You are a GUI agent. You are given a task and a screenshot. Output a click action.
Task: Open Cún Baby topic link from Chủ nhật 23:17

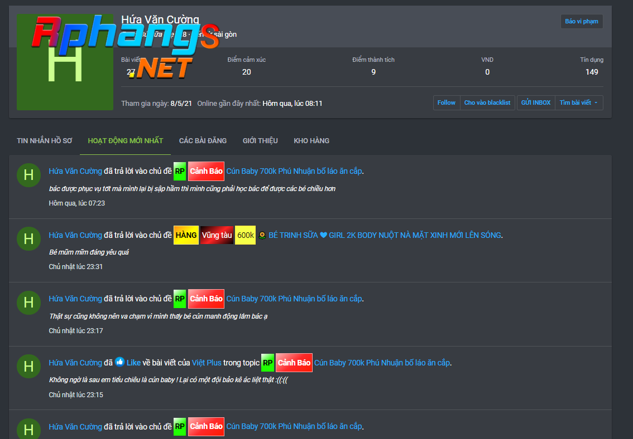click(x=294, y=299)
